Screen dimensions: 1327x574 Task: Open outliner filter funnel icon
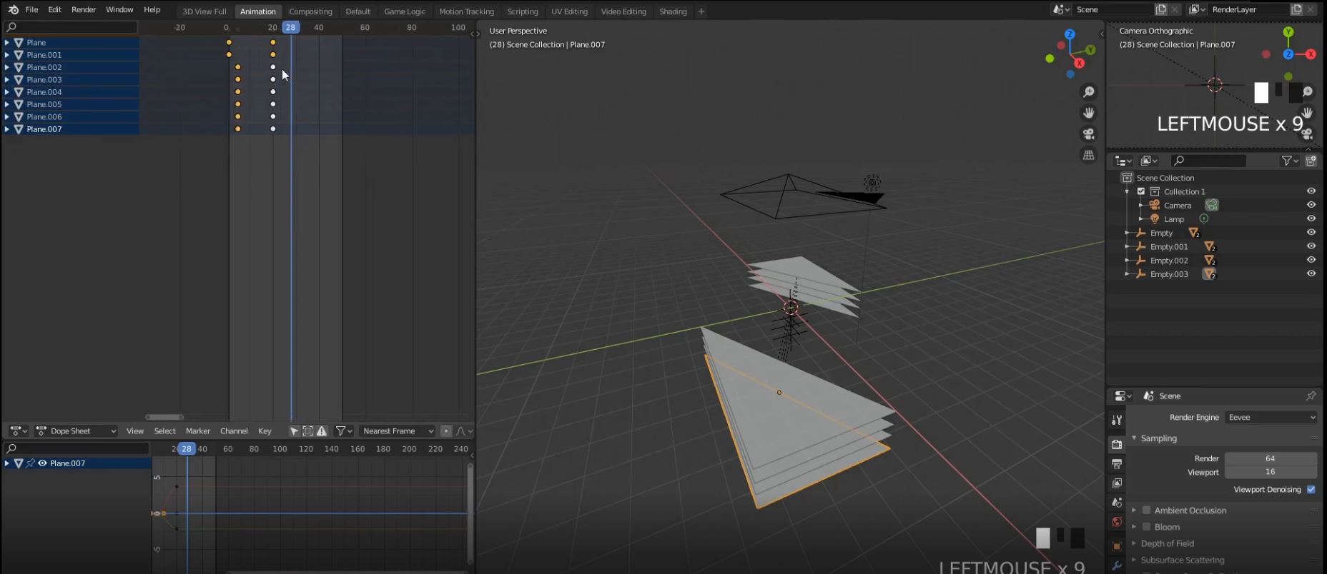pos(1288,161)
